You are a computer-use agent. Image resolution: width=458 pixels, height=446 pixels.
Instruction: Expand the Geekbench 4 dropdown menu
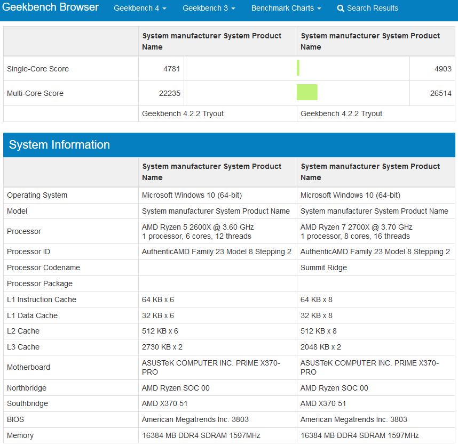point(140,8)
